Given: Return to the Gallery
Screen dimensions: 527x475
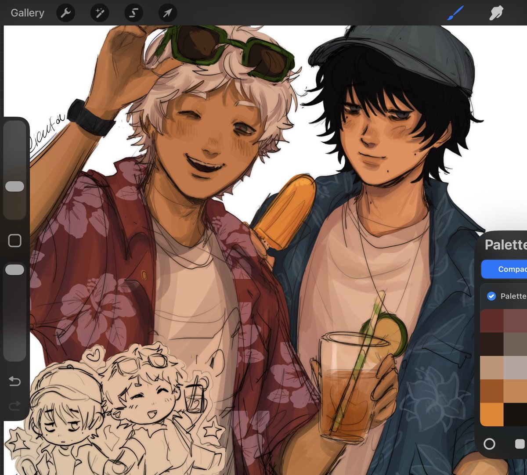Looking at the screenshot, I should click(x=27, y=13).
